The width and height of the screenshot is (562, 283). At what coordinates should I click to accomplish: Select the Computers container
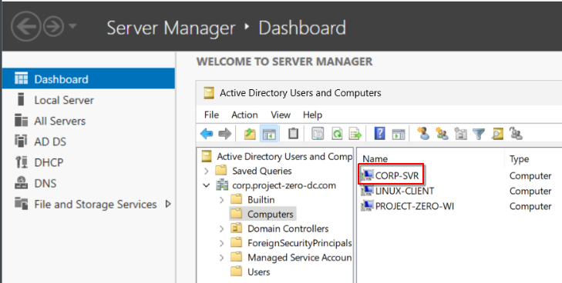(271, 214)
